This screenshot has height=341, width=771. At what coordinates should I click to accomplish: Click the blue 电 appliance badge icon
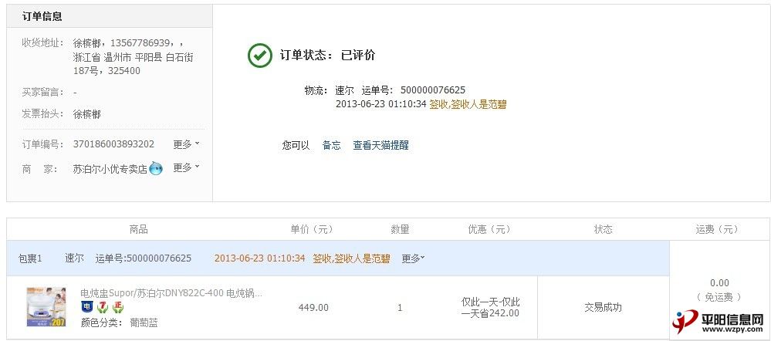click(86, 308)
